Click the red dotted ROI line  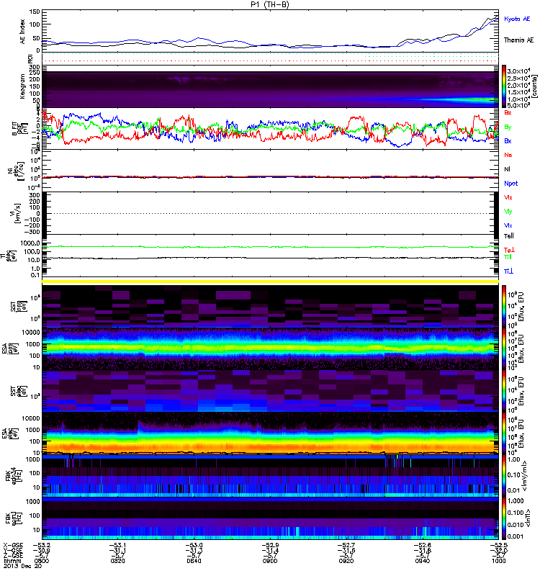point(270,61)
